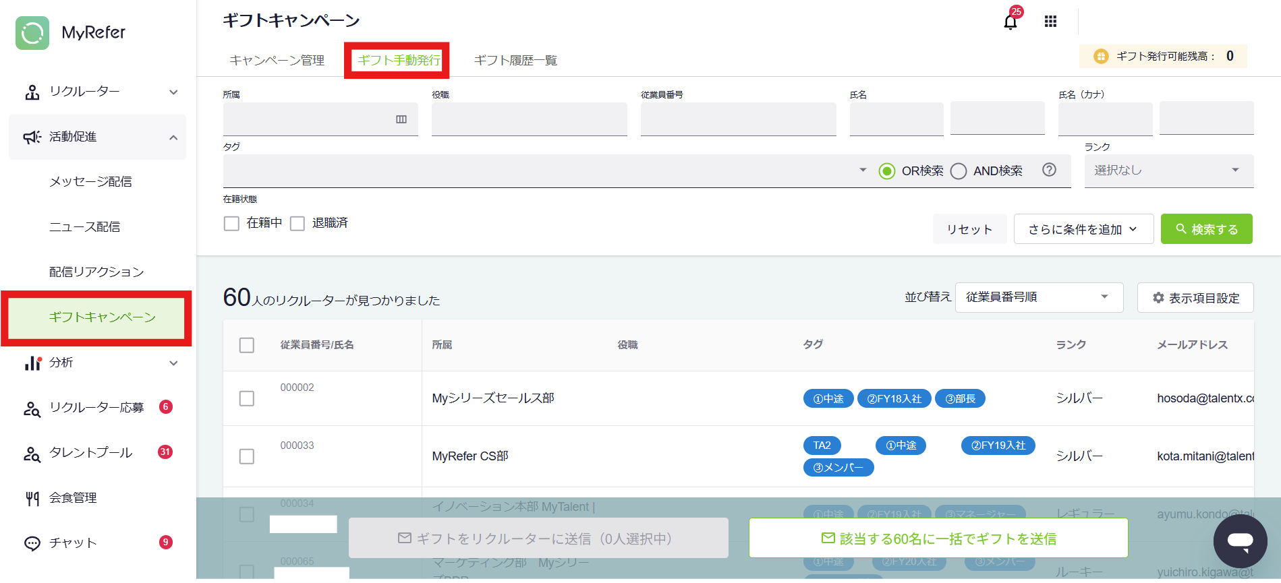Click the MyRefer logo icon
Image resolution: width=1281 pixels, height=583 pixels.
point(32,32)
